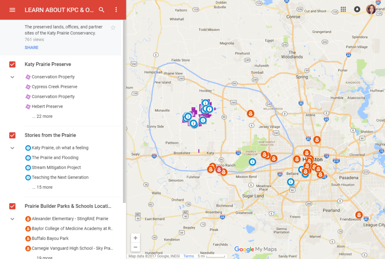Uncheck the Katy Prairie Preserve layer
This screenshot has height=259, width=385.
click(x=12, y=64)
